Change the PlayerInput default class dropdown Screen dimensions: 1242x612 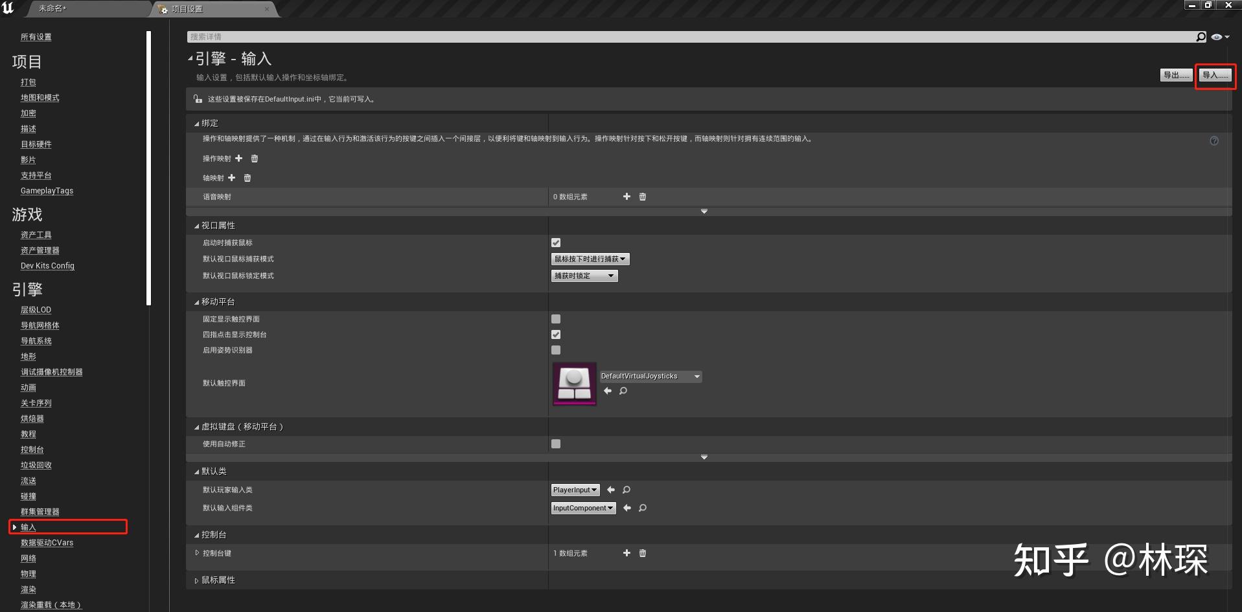click(x=575, y=490)
